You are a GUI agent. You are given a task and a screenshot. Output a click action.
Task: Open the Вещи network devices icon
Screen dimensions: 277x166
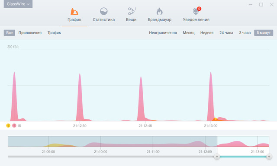pyautogui.click(x=131, y=11)
